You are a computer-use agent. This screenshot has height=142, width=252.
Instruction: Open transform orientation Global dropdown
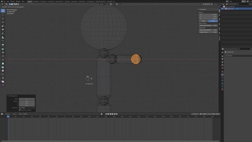[102, 4]
